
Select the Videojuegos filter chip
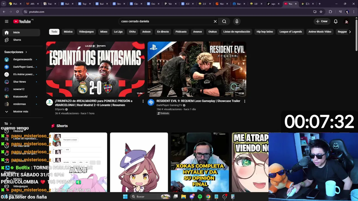86,32
